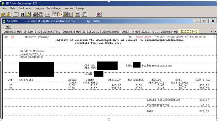Open the Funktioner menu
The image size is (218, 121).
(25, 8)
